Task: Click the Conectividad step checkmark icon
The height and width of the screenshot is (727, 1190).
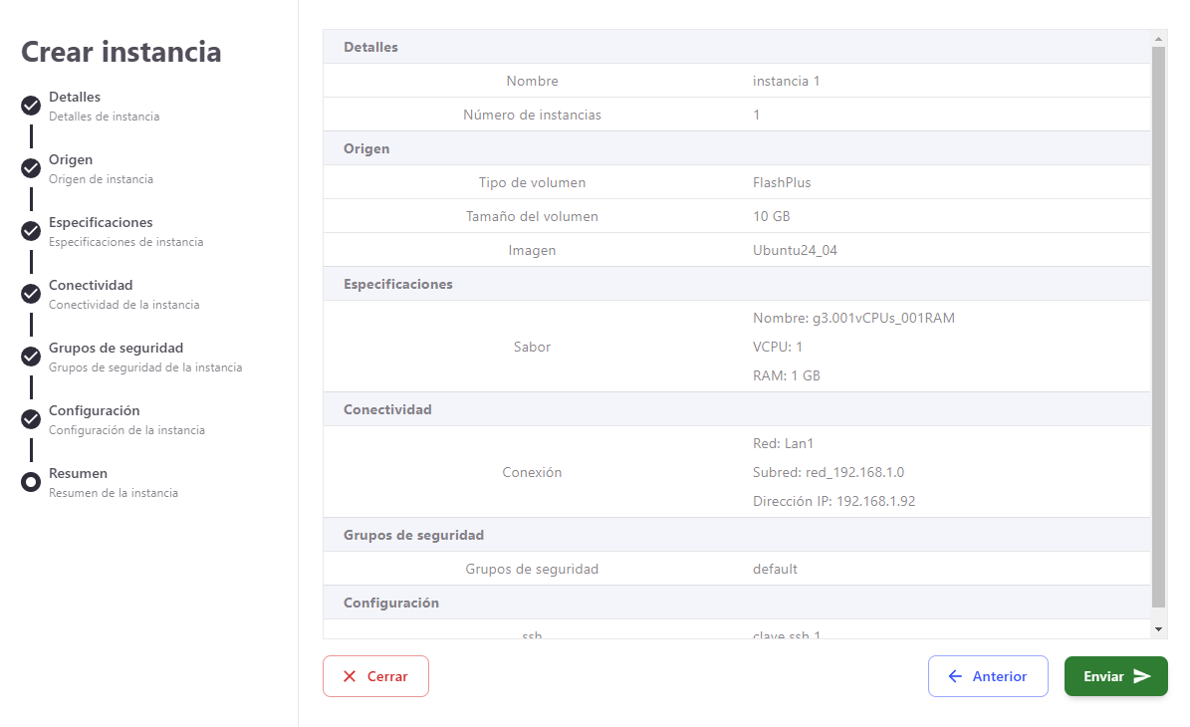Action: tap(31, 295)
